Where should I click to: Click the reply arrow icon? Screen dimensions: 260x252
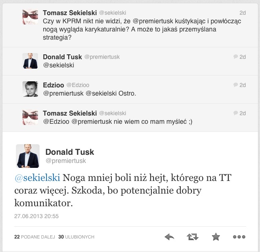[169, 237]
